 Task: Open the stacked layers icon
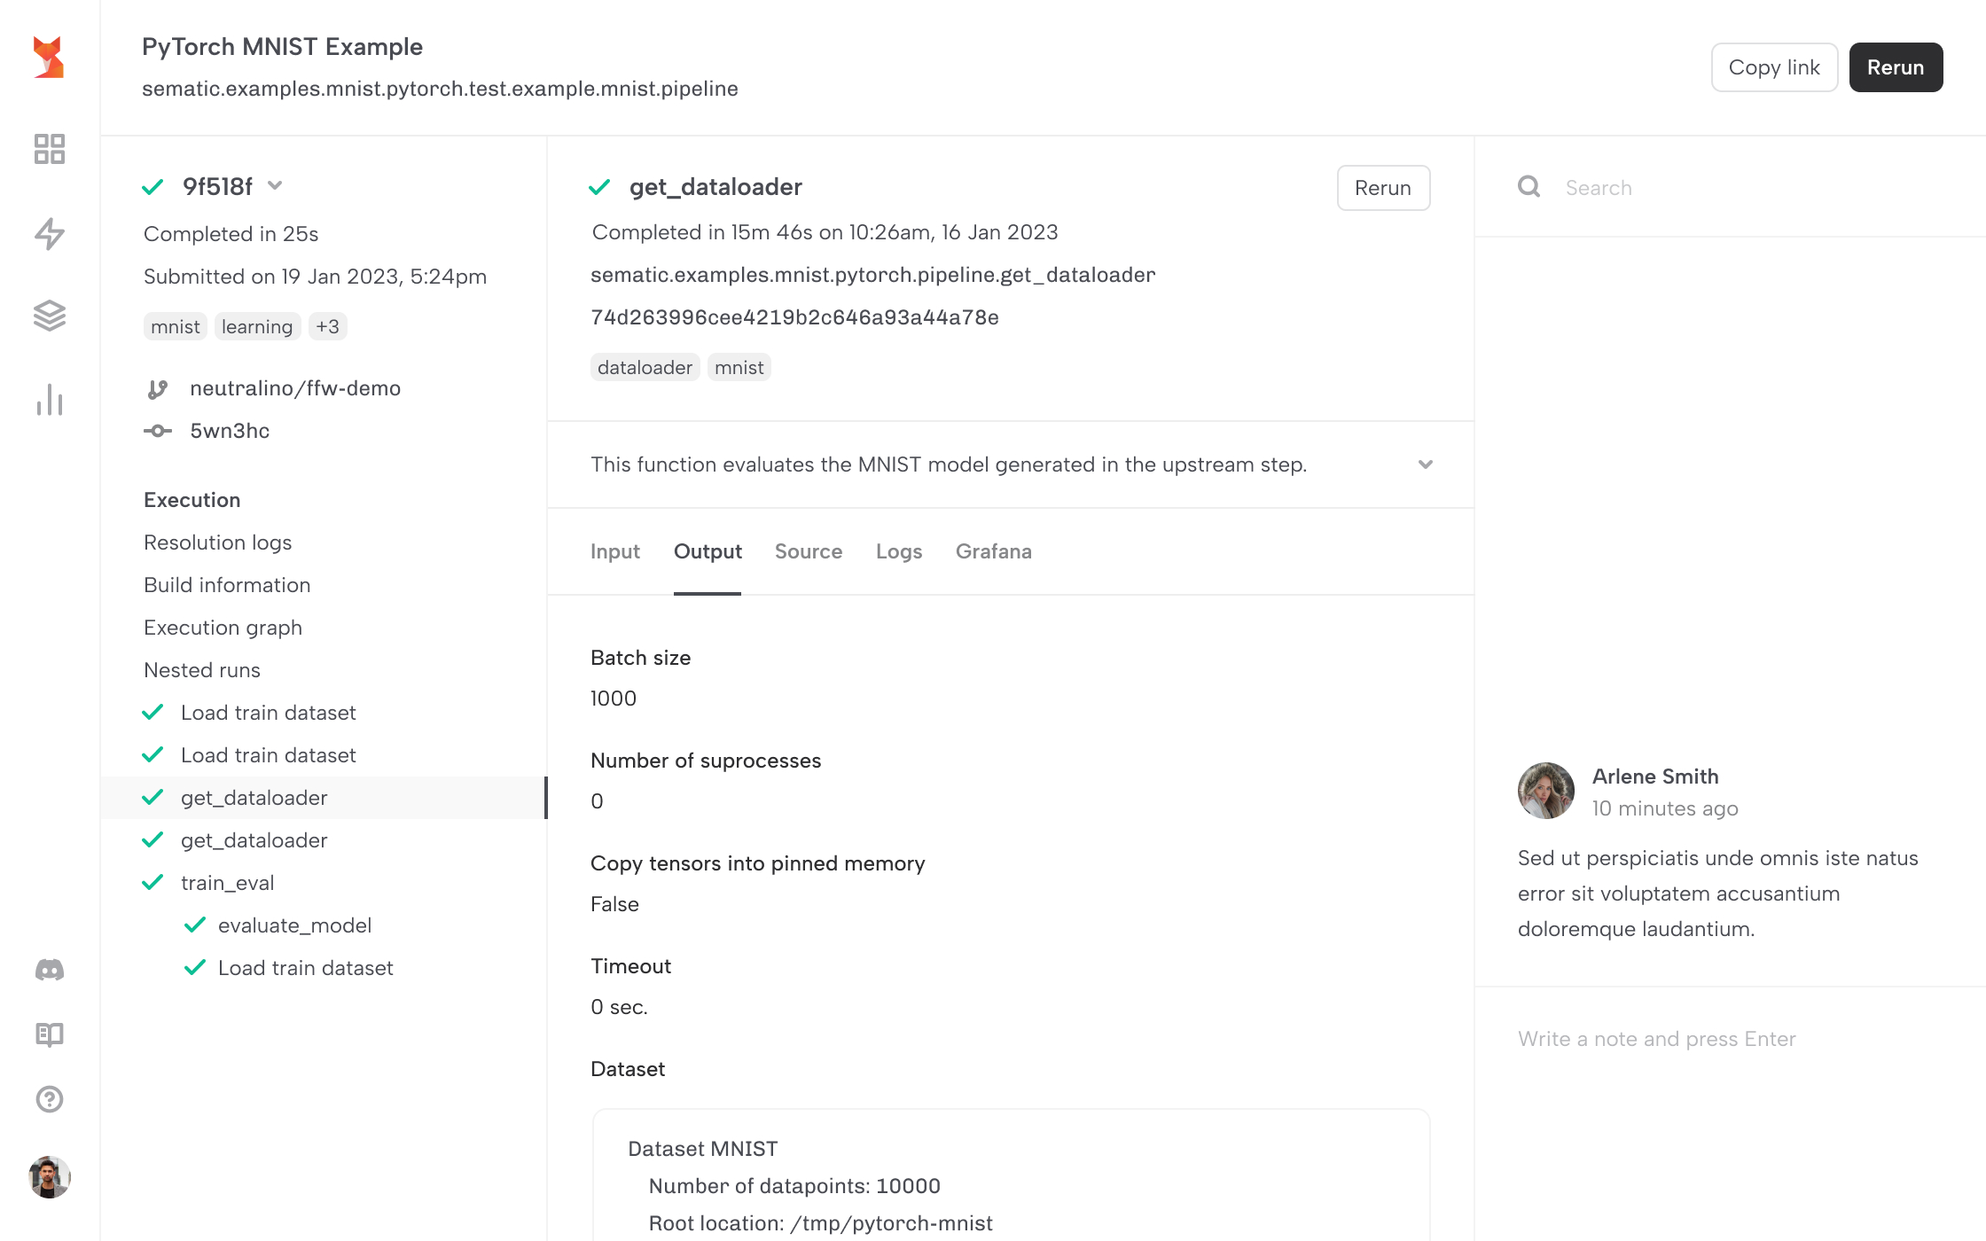pos(50,316)
